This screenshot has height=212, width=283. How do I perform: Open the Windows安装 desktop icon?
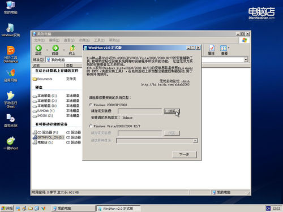tap(11, 30)
